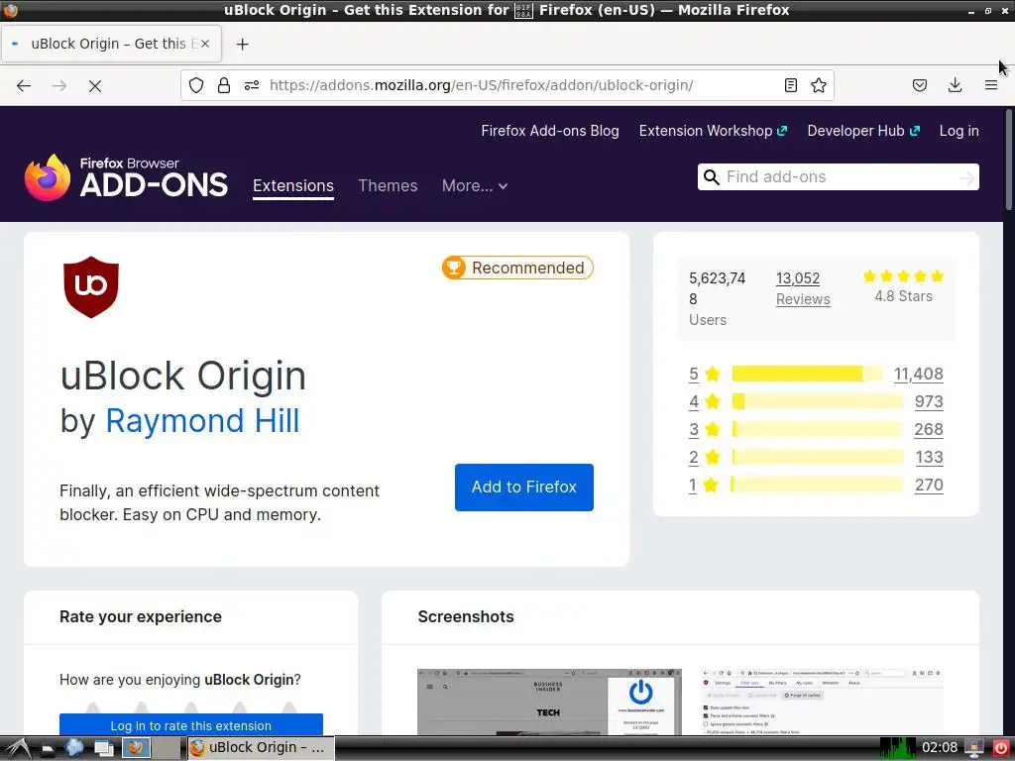Click the uBlock Origin shield logo
Viewport: 1015px width, 761px height.
[91, 286]
